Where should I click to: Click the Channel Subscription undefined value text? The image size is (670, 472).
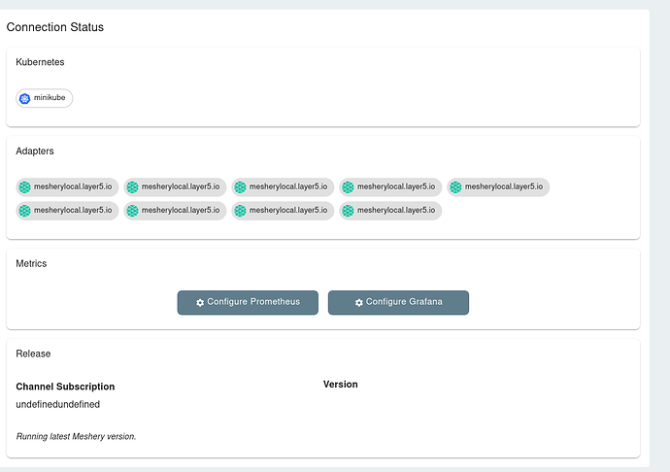pyautogui.click(x=57, y=404)
